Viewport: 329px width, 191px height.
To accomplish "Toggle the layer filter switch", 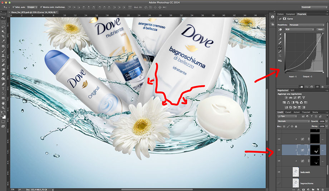I will coord(327,116).
